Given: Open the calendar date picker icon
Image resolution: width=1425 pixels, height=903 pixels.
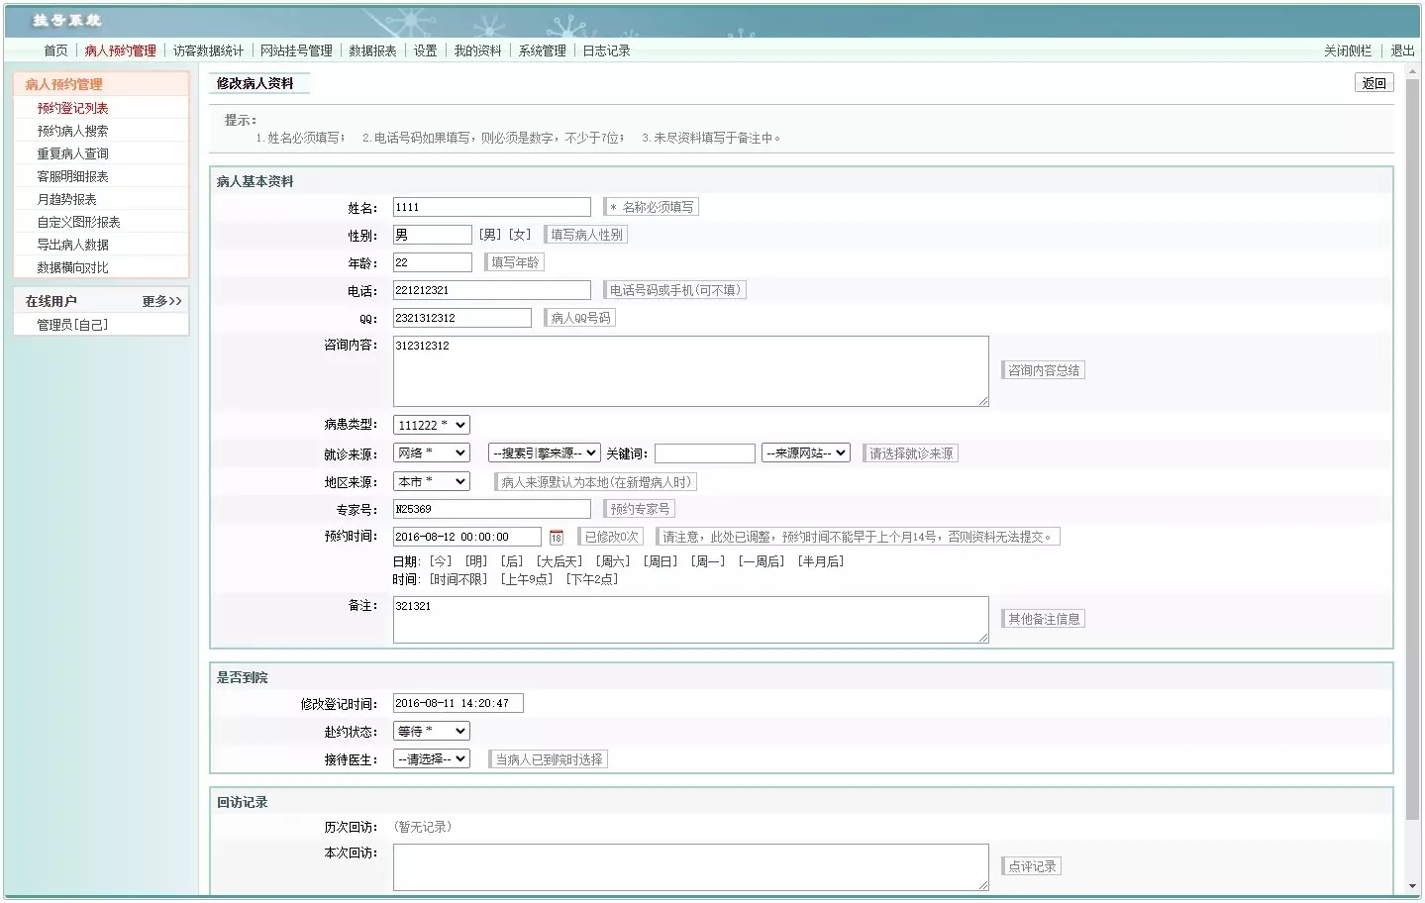Looking at the screenshot, I should click(x=557, y=538).
